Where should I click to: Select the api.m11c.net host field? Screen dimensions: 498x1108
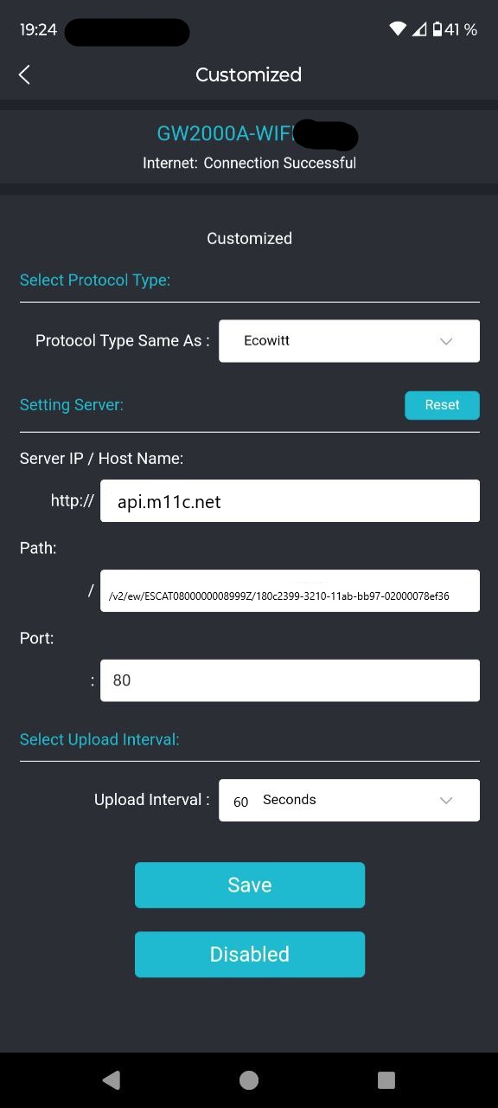click(290, 501)
